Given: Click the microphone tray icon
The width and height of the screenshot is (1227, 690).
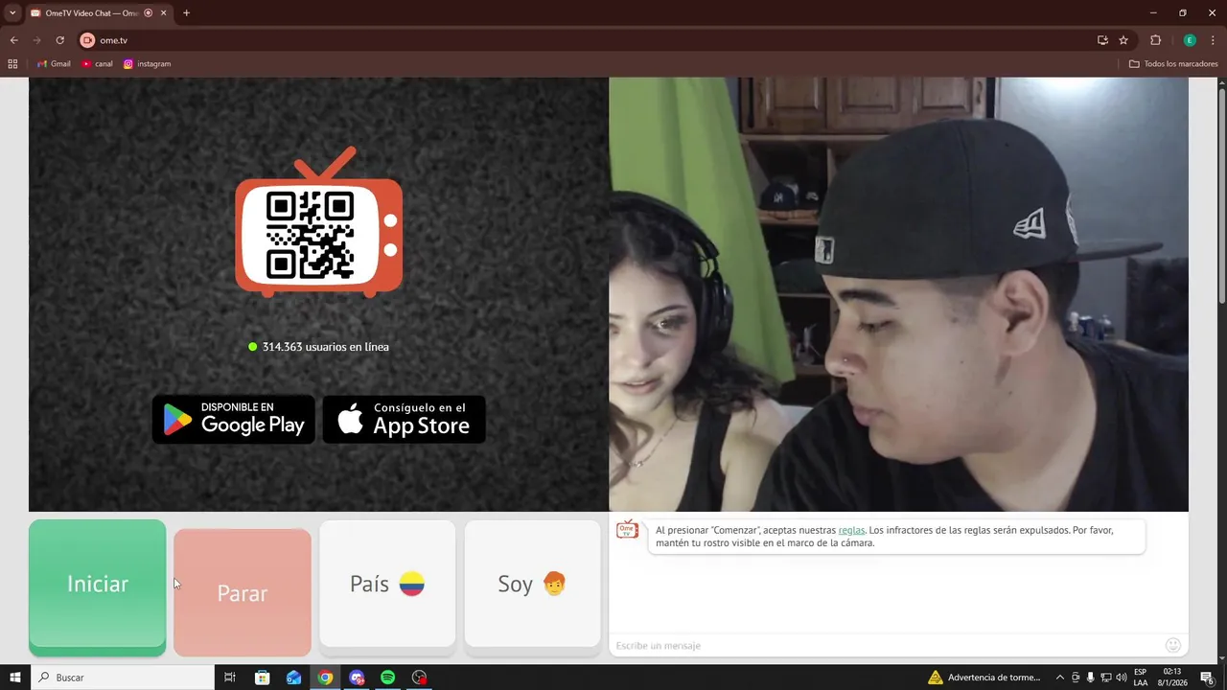Looking at the screenshot, I should click(1091, 678).
